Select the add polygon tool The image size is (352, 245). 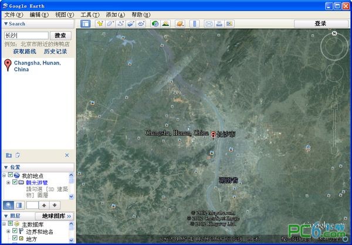click(110, 23)
